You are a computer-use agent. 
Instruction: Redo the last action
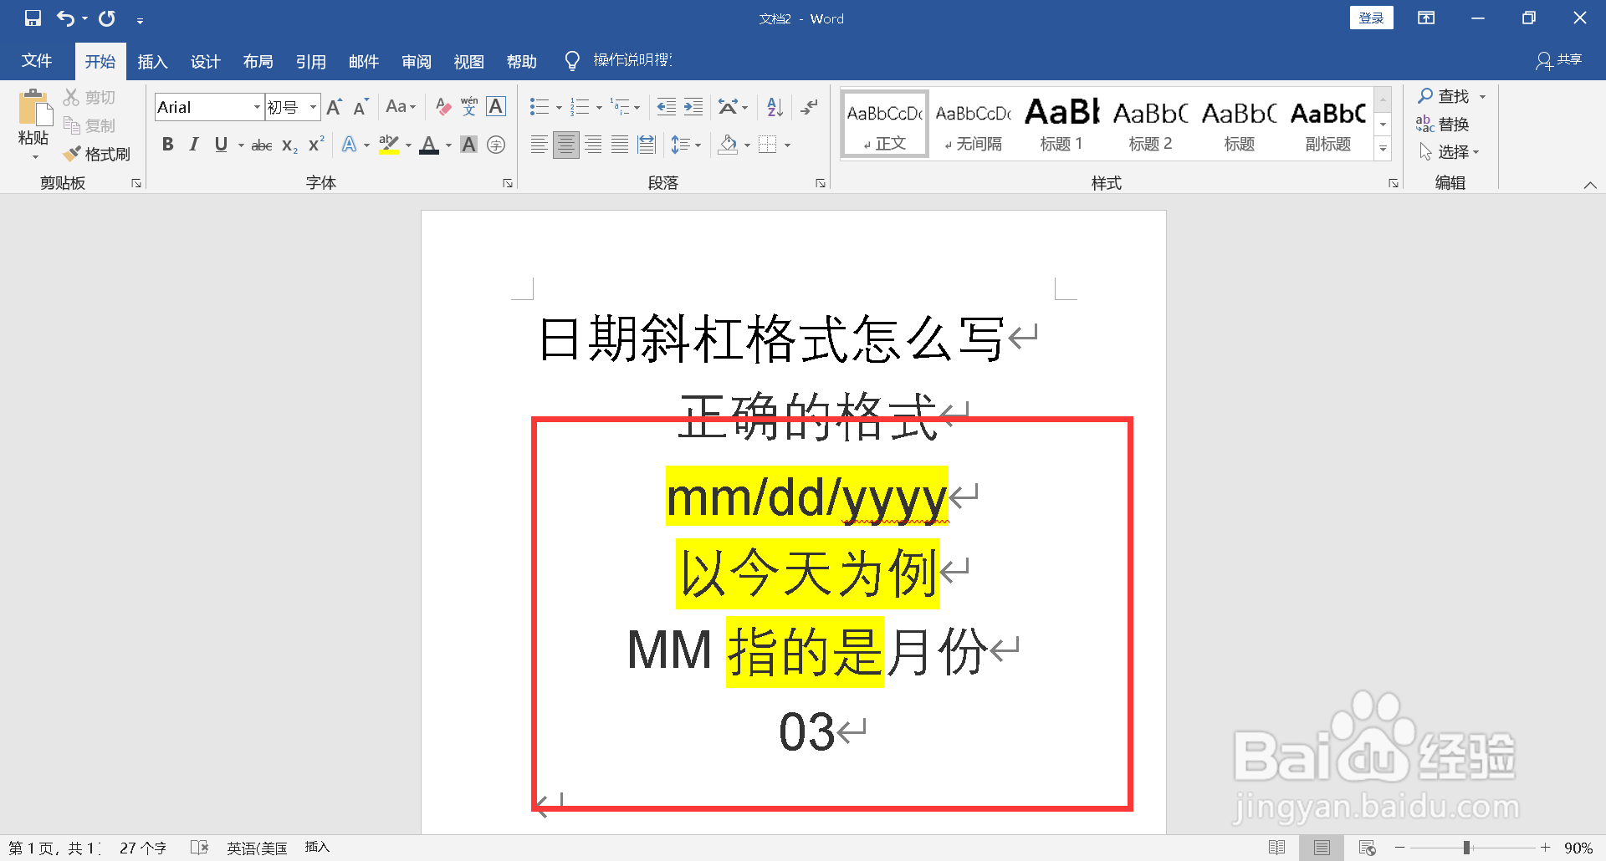click(x=107, y=18)
